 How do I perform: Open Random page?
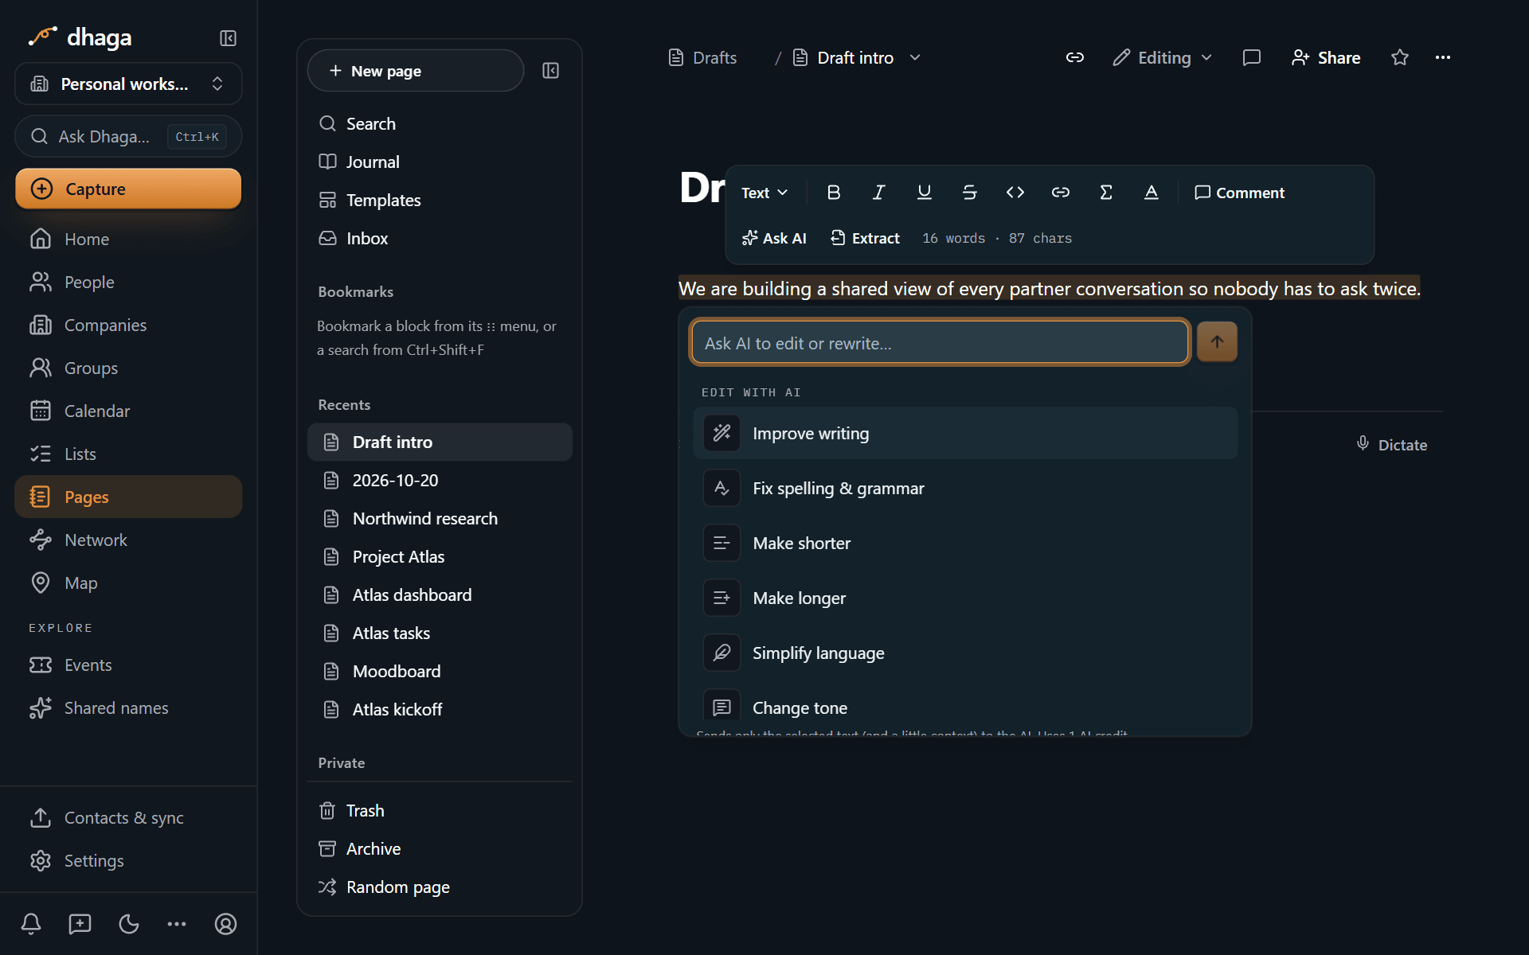pyautogui.click(x=440, y=887)
